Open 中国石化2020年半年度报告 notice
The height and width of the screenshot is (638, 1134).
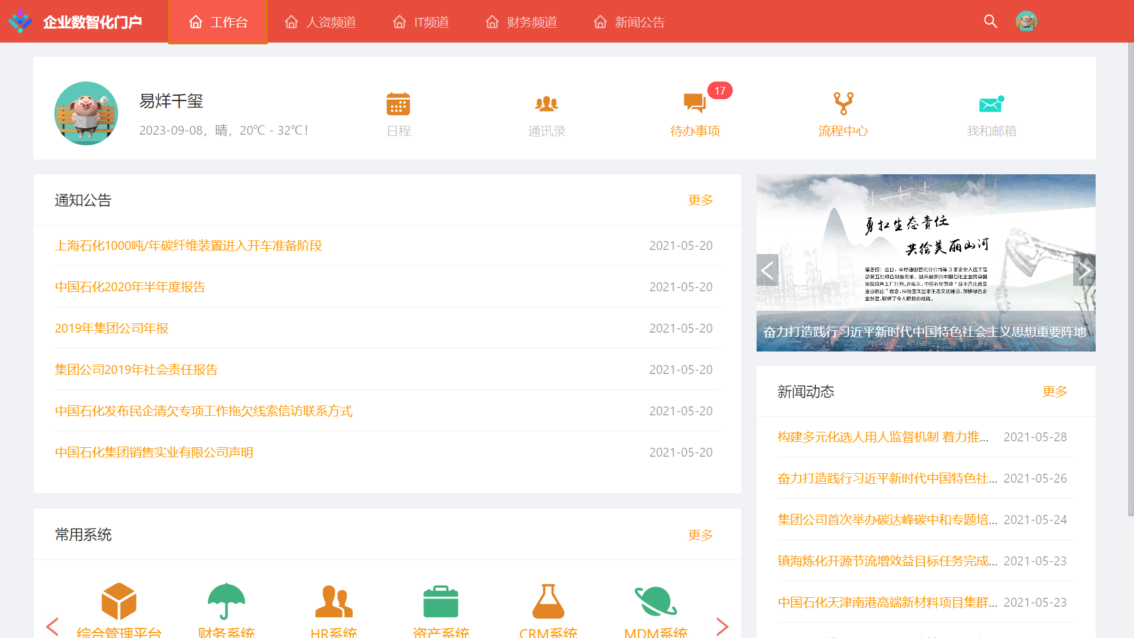point(130,287)
